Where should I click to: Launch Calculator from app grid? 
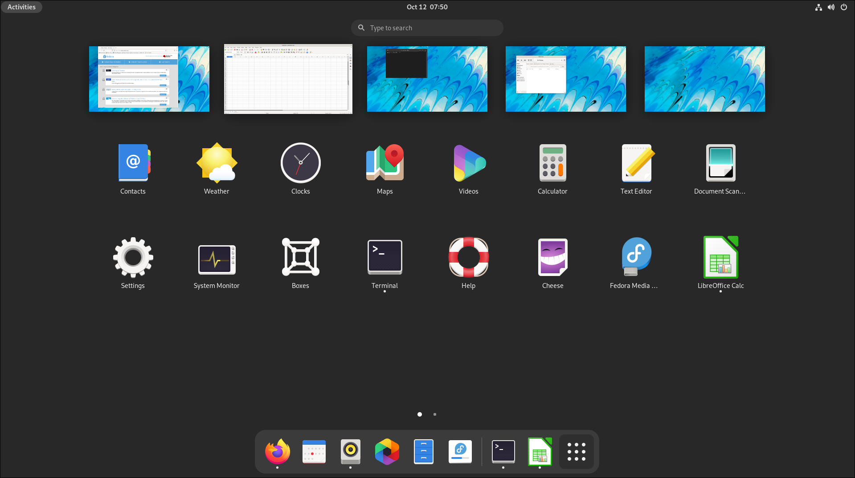tap(552, 169)
